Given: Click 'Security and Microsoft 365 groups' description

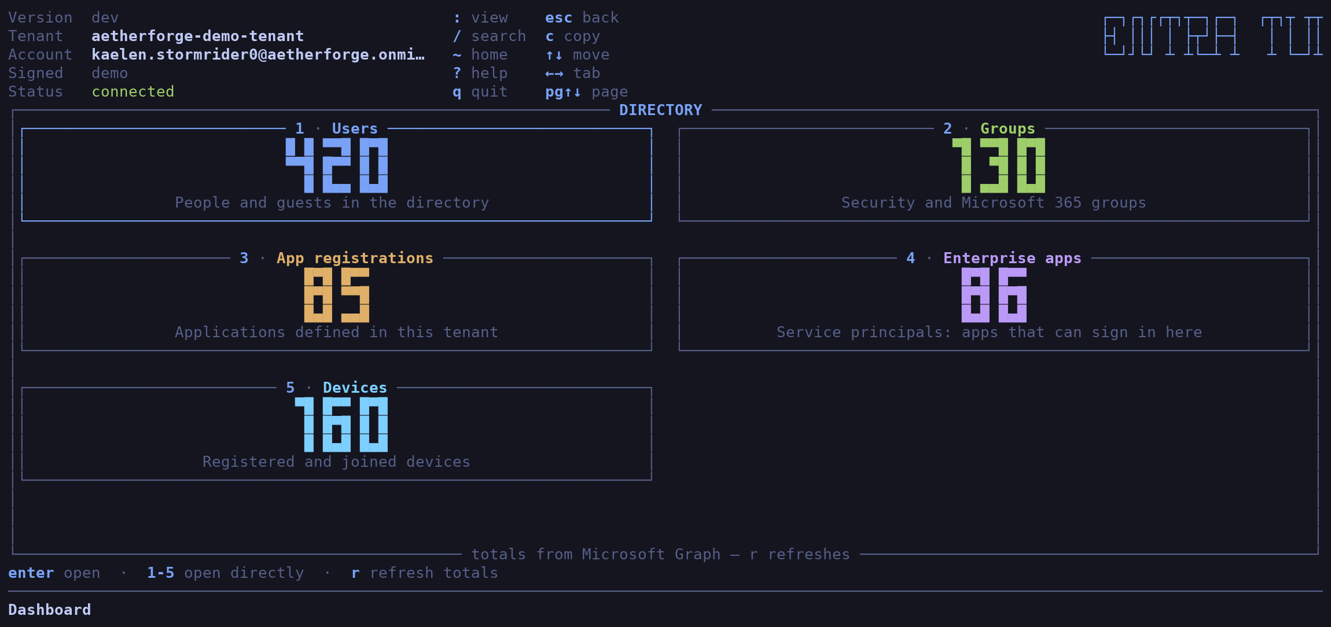Looking at the screenshot, I should [x=994, y=202].
